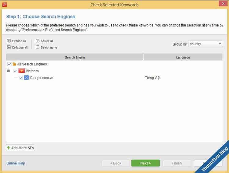
Task: Click the All Search Engines folder icon
Action: tap(14, 64)
